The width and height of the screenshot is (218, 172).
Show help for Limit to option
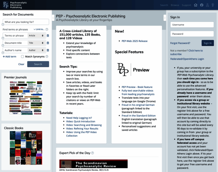[47, 29]
